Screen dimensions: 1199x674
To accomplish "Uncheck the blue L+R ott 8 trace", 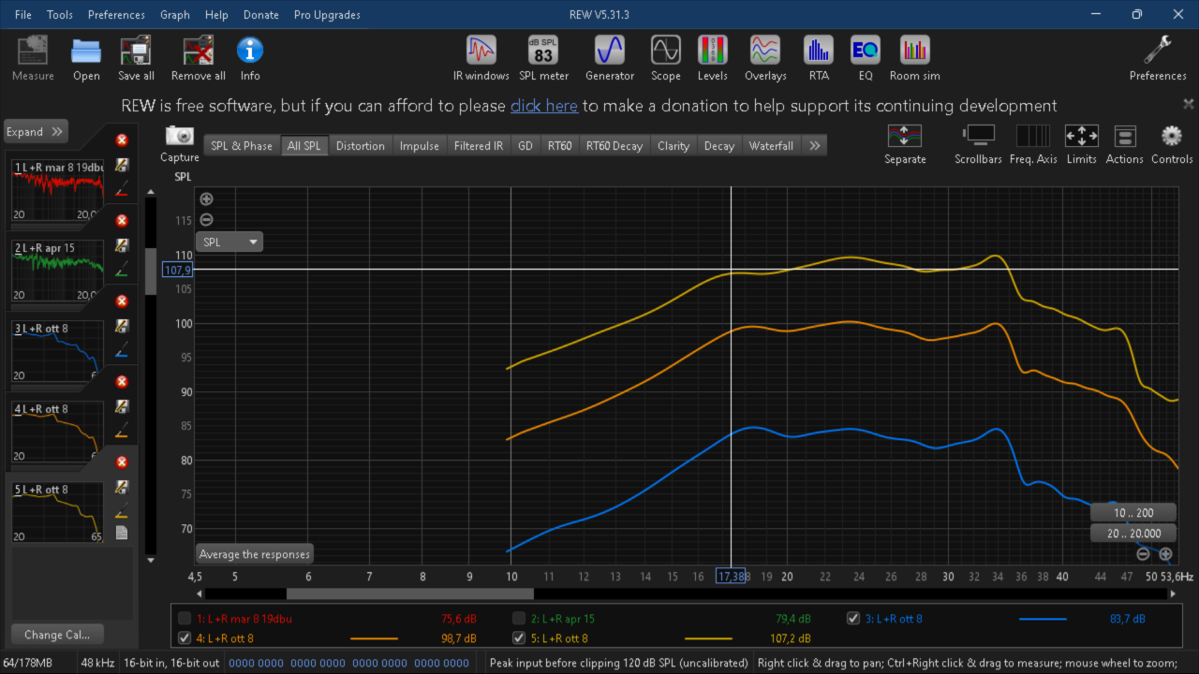I will pos(853,618).
